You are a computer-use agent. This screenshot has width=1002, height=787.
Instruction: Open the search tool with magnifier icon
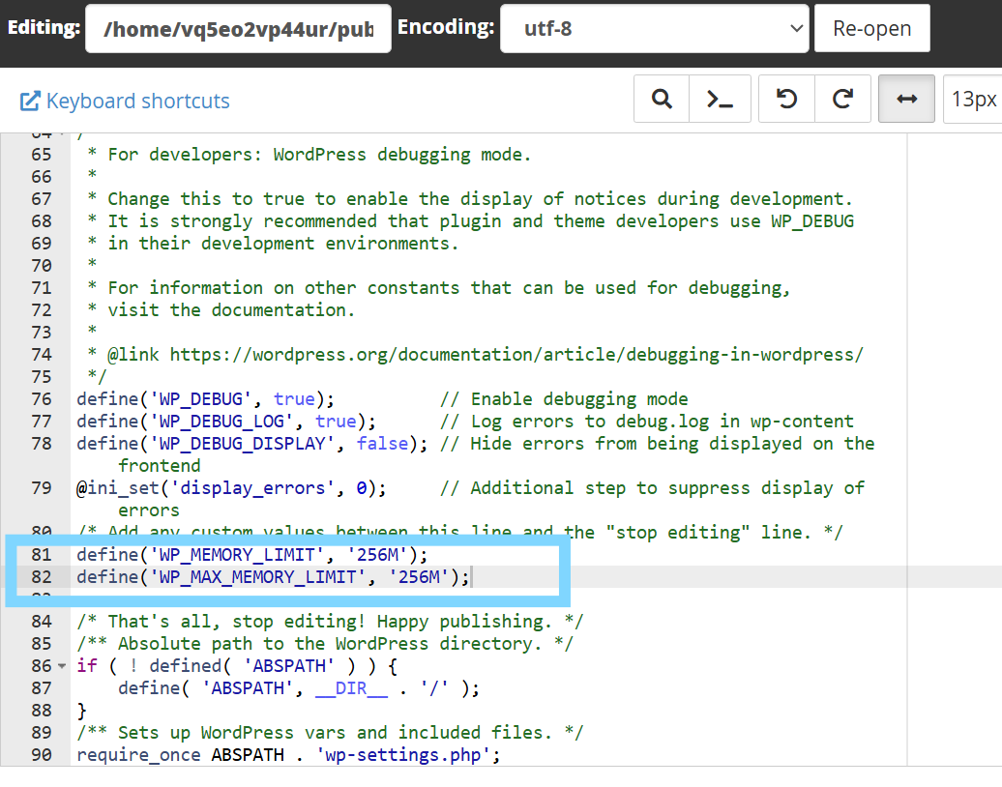[x=662, y=100]
